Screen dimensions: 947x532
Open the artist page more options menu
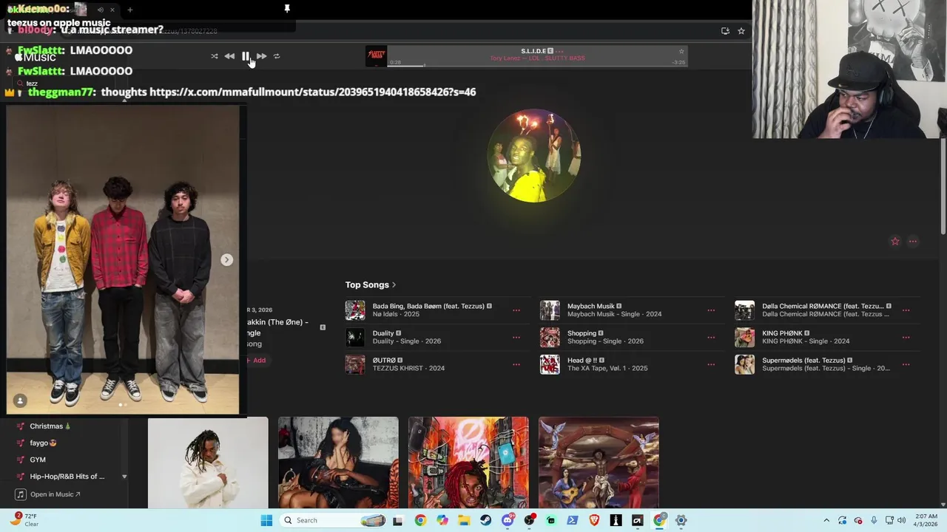point(913,242)
